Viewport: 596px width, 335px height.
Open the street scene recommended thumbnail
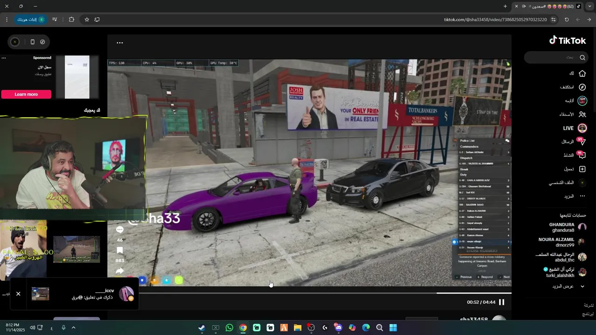coord(76,249)
